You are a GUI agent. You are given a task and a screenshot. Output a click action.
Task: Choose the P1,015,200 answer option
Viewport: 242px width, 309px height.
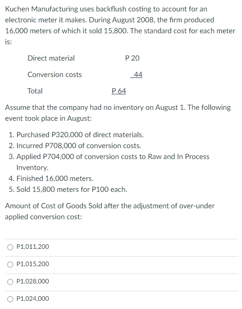(x=10, y=264)
